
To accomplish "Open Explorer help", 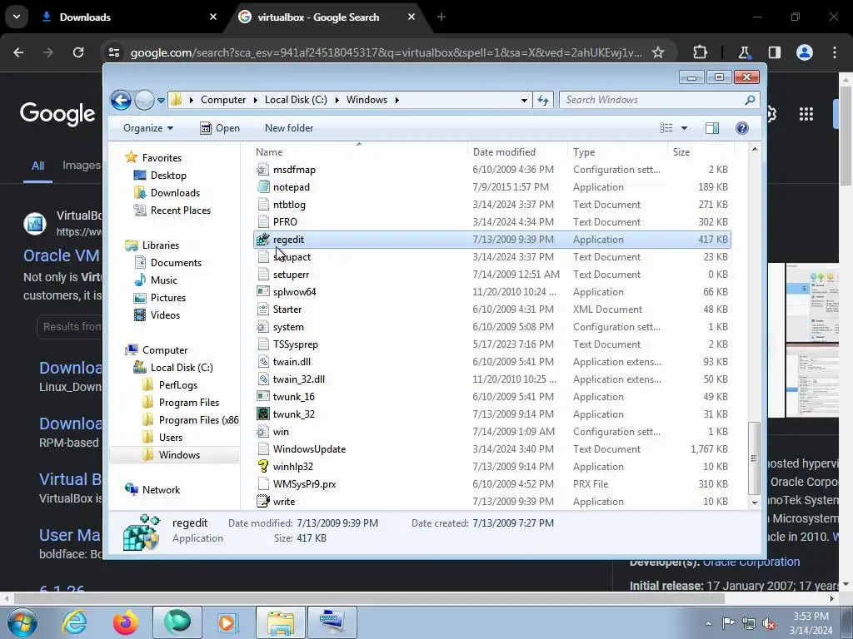I will [x=742, y=128].
